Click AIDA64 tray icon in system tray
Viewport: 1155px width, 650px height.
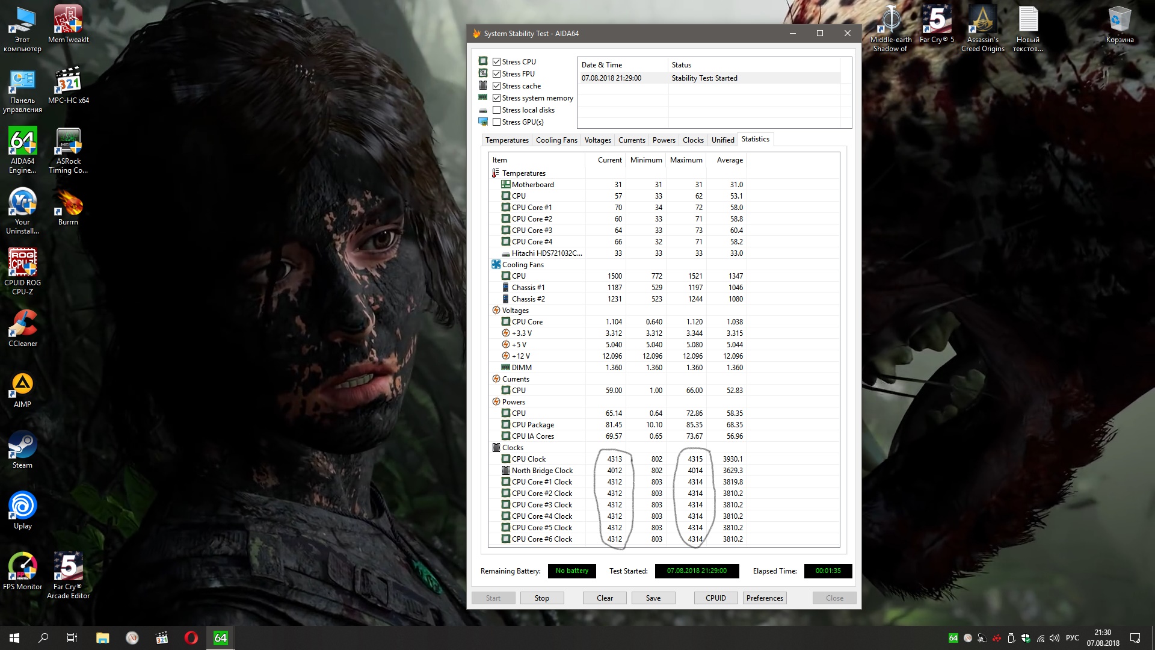953,638
